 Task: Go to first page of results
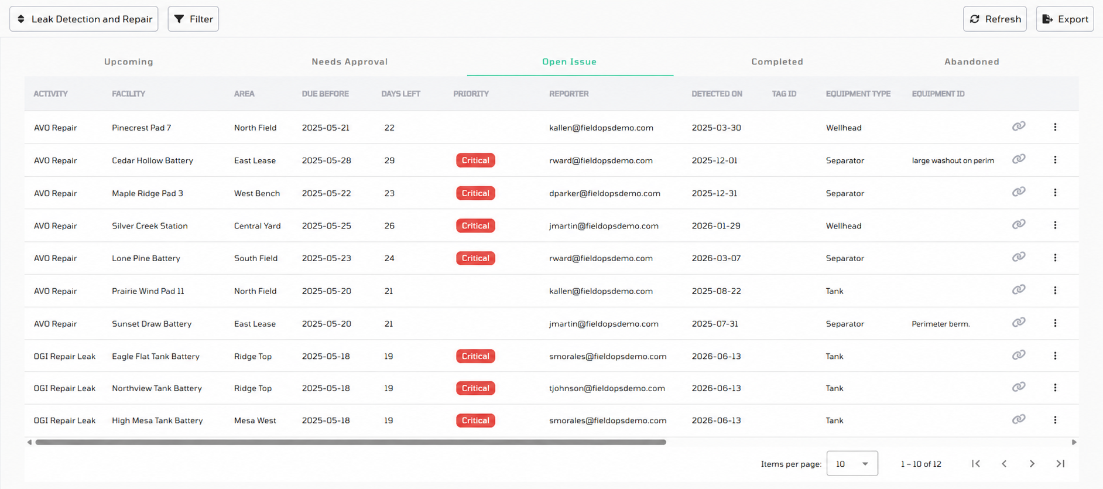[976, 464]
